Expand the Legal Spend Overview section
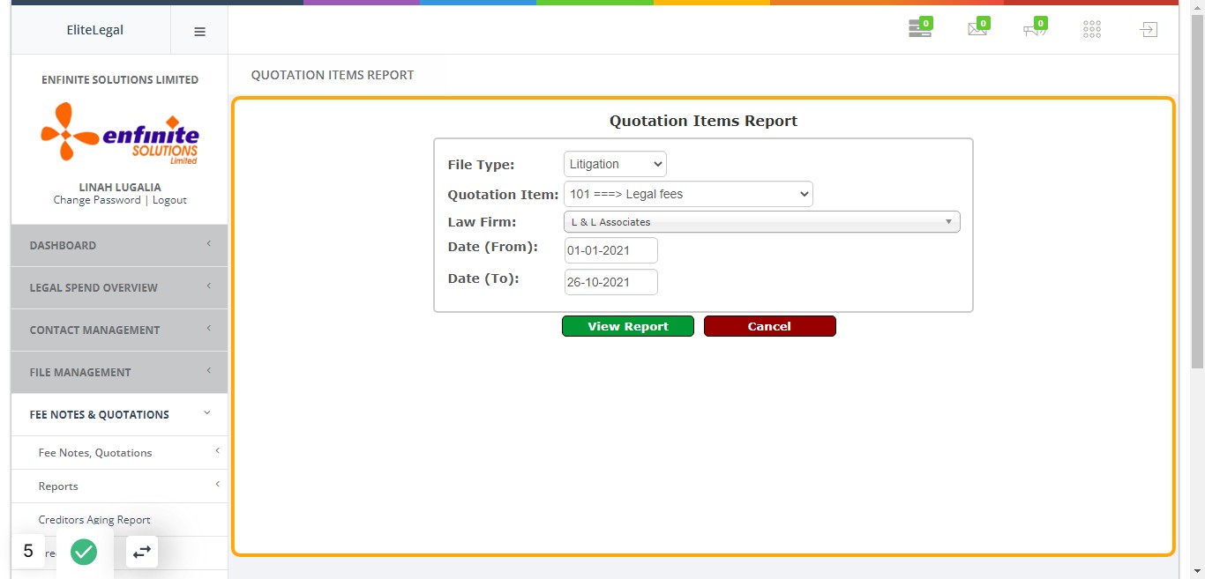The width and height of the screenshot is (1205, 579). click(120, 287)
